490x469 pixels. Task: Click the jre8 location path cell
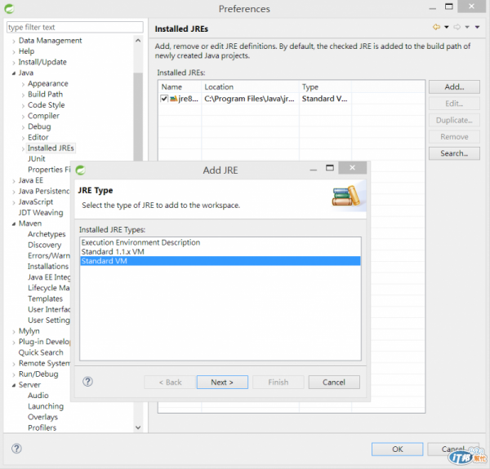coord(249,99)
